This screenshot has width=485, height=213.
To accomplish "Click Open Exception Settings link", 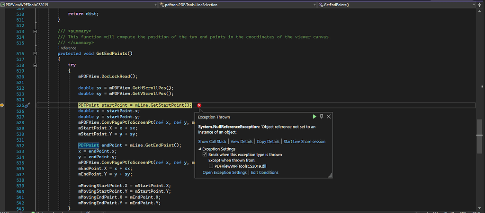I will (x=225, y=172).
